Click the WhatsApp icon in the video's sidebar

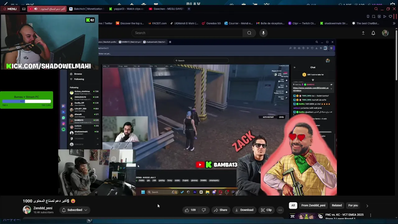click(x=63, y=118)
